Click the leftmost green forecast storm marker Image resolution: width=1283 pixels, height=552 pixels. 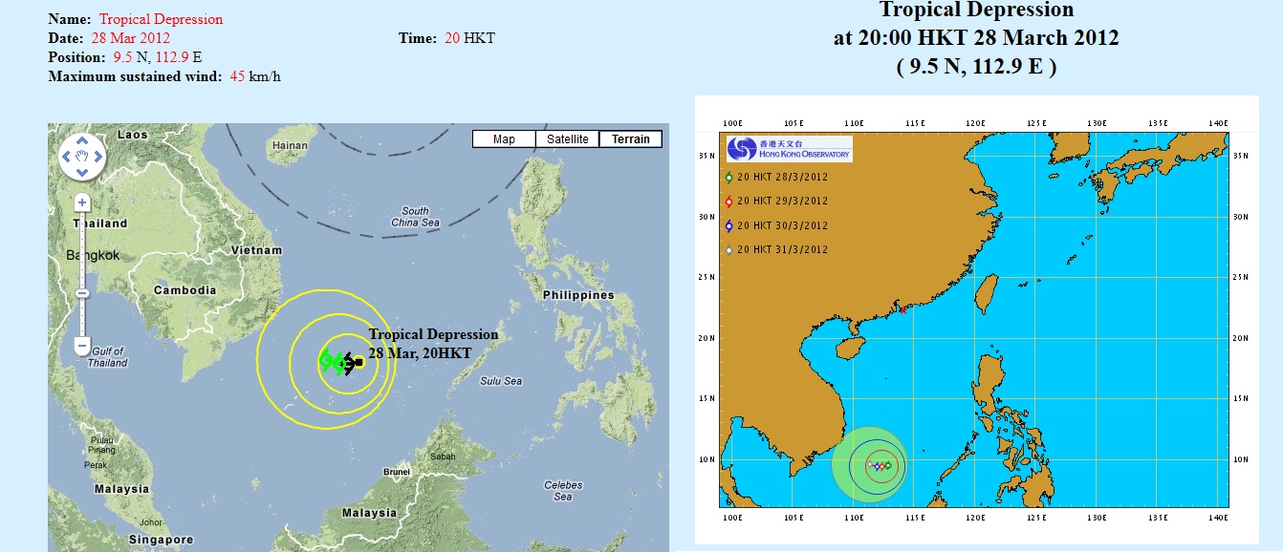coord(325,360)
